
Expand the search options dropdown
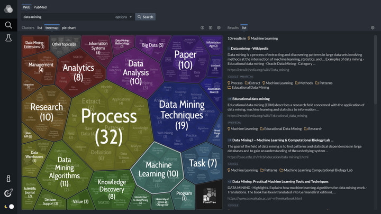(123, 17)
